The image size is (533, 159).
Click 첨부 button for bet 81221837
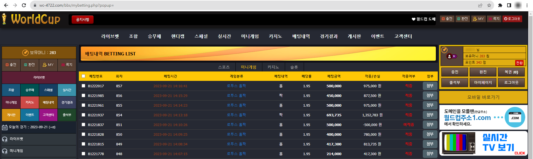click(430, 125)
